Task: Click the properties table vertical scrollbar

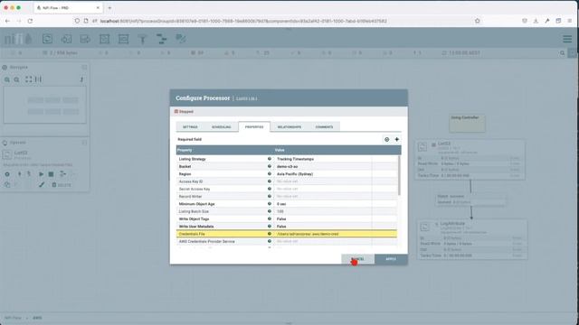Action: pos(399,175)
